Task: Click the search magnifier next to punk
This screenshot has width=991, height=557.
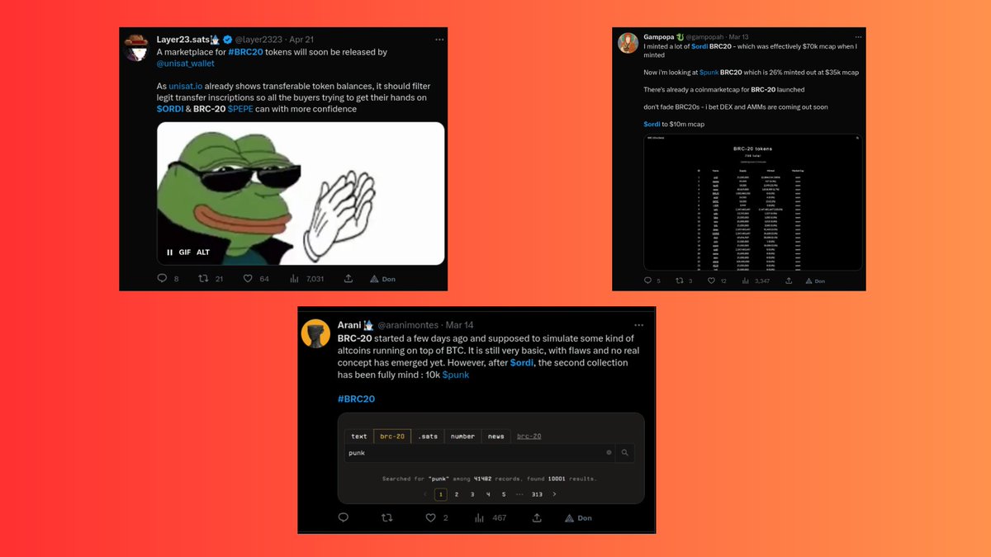Action: 625,452
